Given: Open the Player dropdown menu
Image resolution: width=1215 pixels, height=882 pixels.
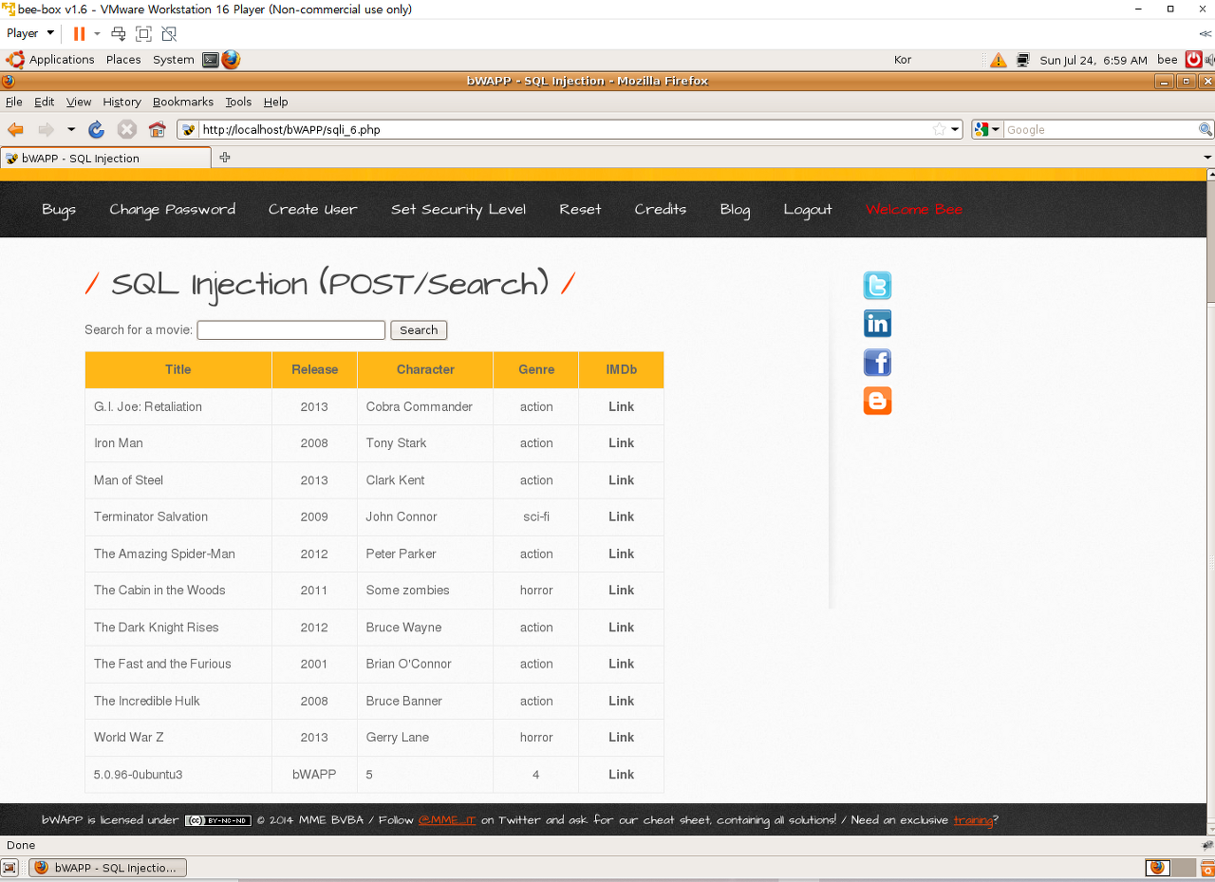Looking at the screenshot, I should 30,33.
